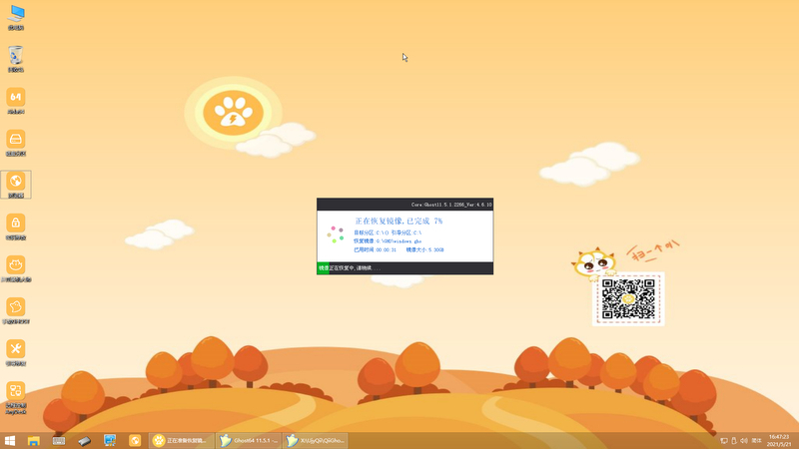Open the orange padlock desktop icon
Viewport: 799px width, 449px height.
[x=16, y=223]
